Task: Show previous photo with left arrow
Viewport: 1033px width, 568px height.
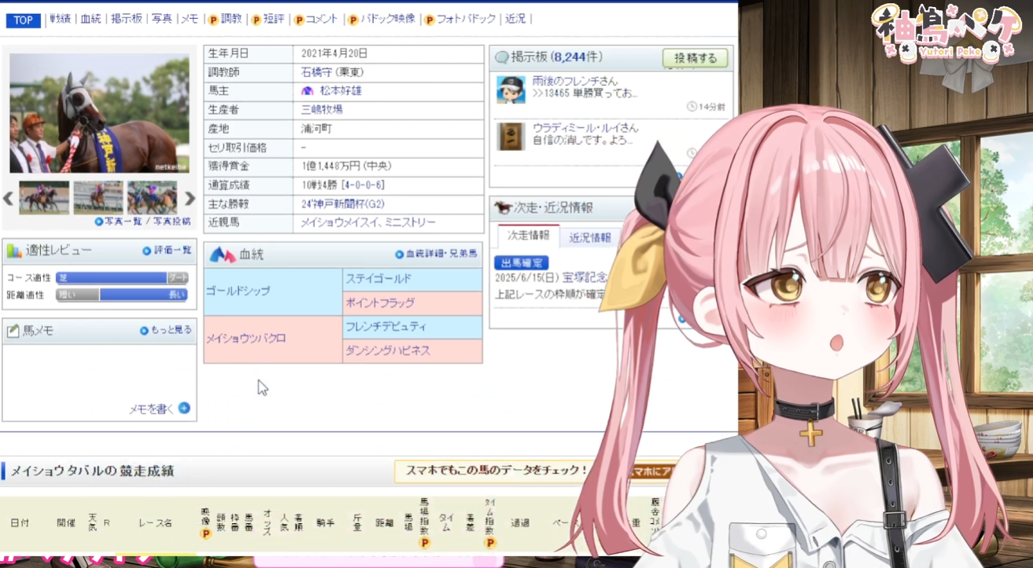Action: pyautogui.click(x=9, y=199)
